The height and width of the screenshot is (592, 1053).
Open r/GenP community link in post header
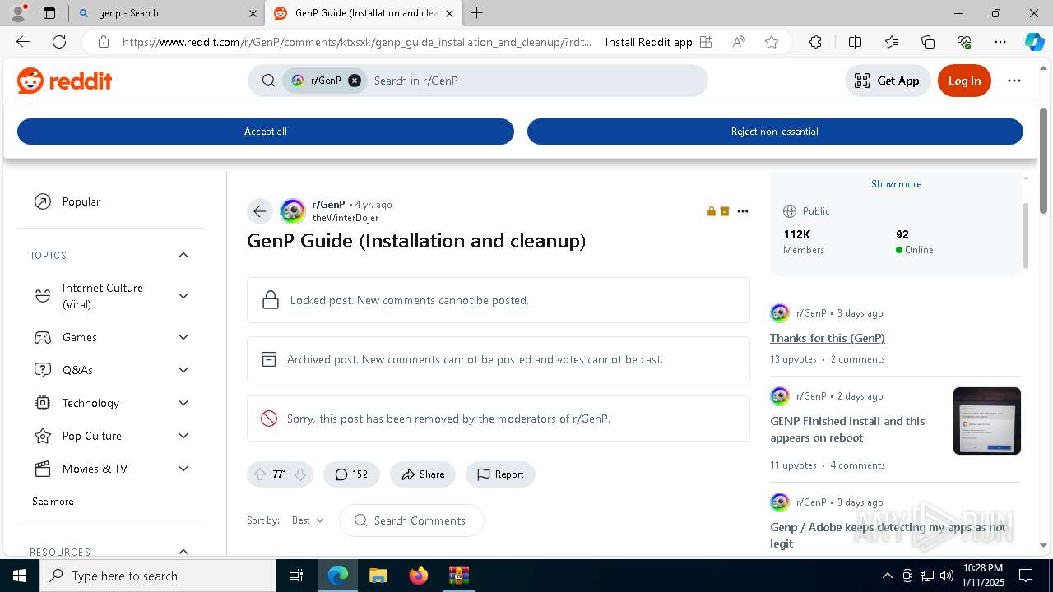click(x=328, y=205)
